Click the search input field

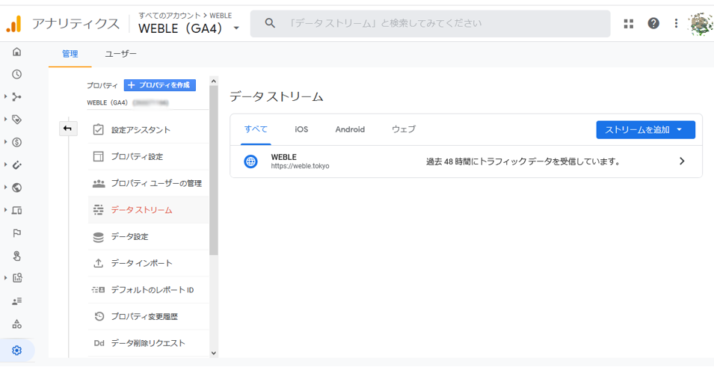(431, 24)
